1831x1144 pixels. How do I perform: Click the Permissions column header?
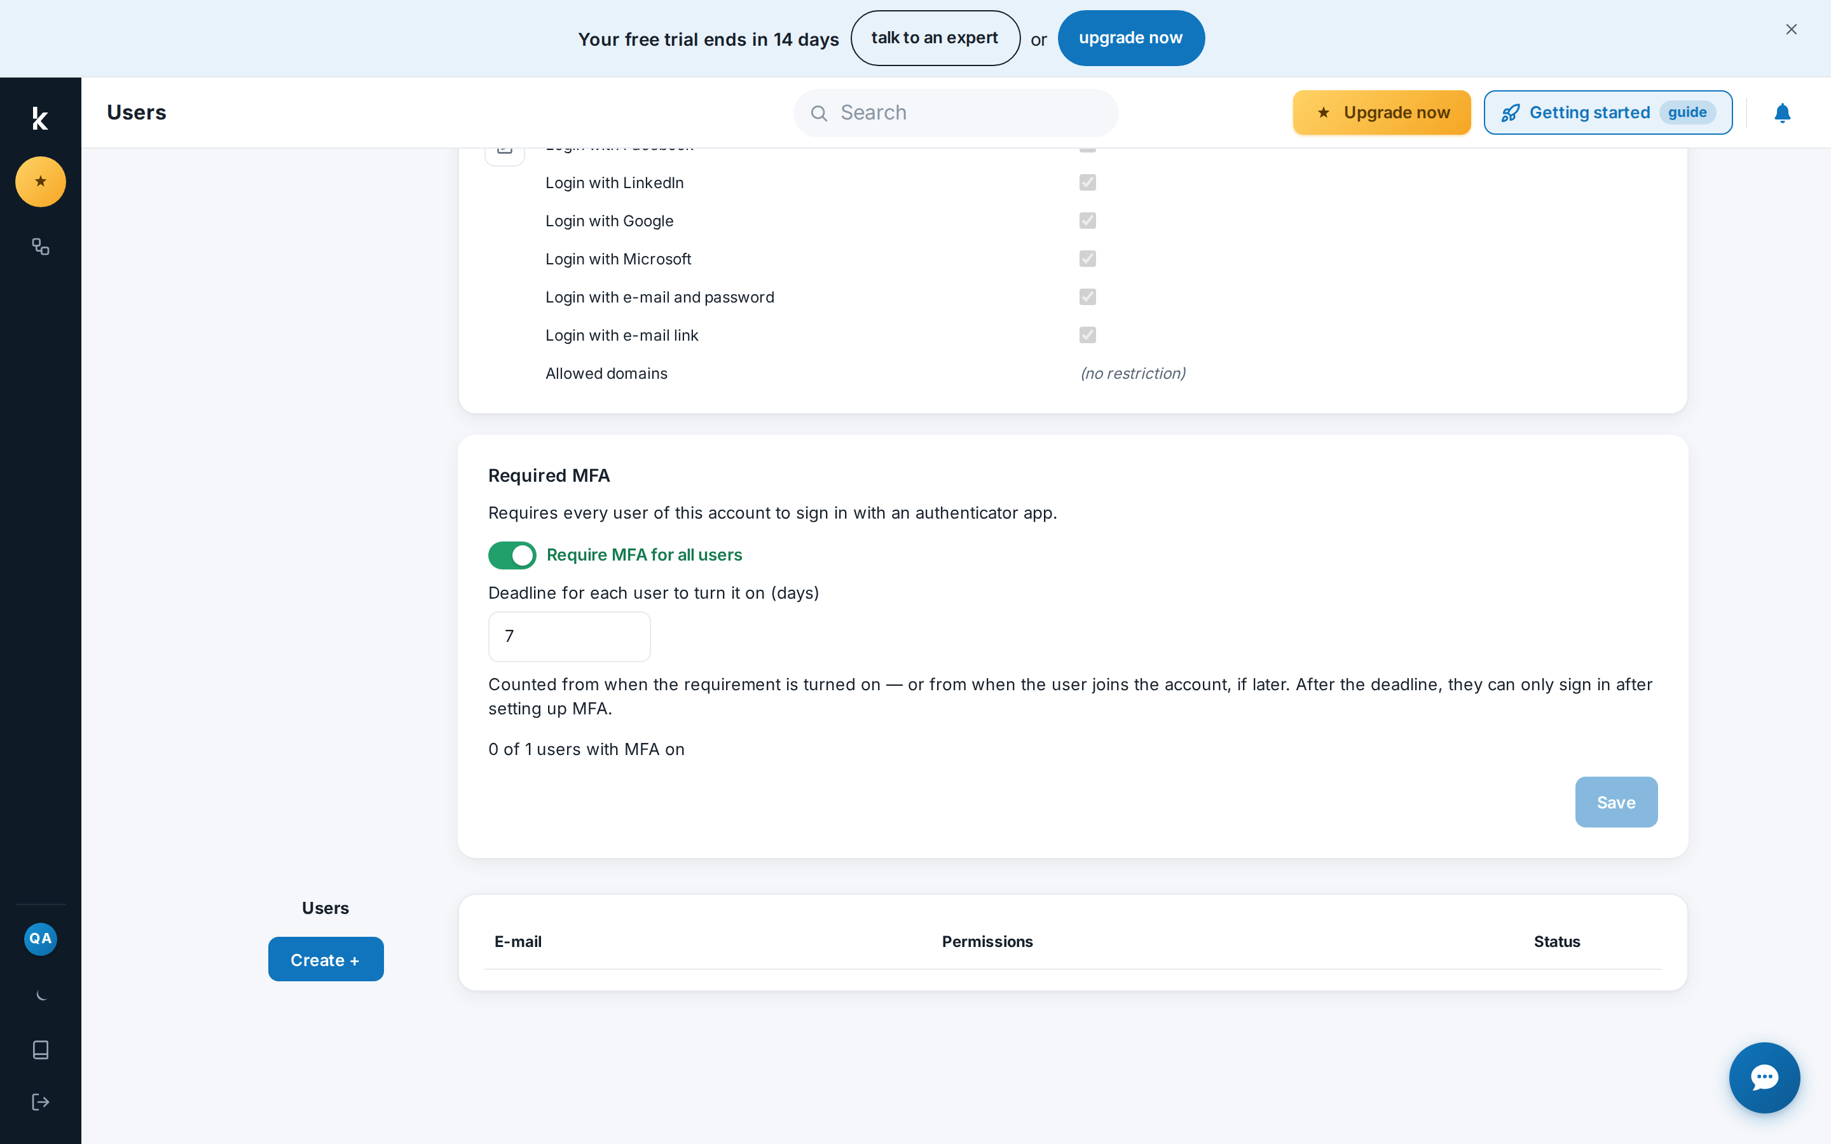point(987,942)
